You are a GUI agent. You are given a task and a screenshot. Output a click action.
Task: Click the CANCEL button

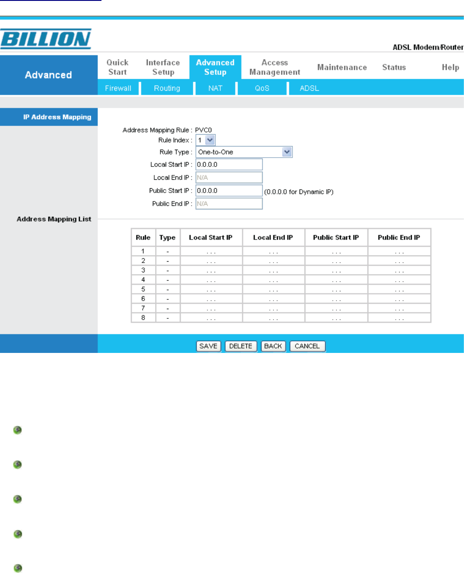[x=307, y=346]
